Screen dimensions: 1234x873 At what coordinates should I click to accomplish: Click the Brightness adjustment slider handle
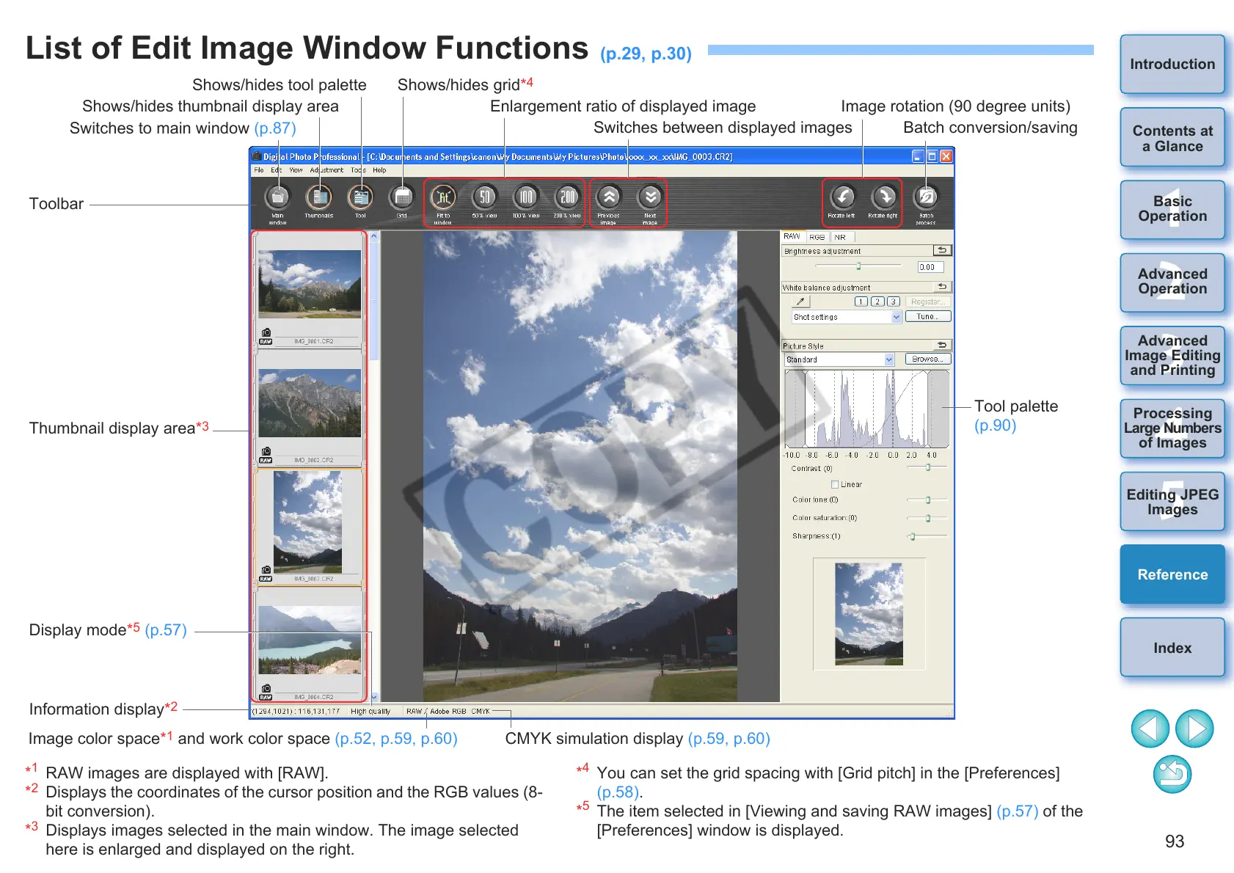[858, 266]
